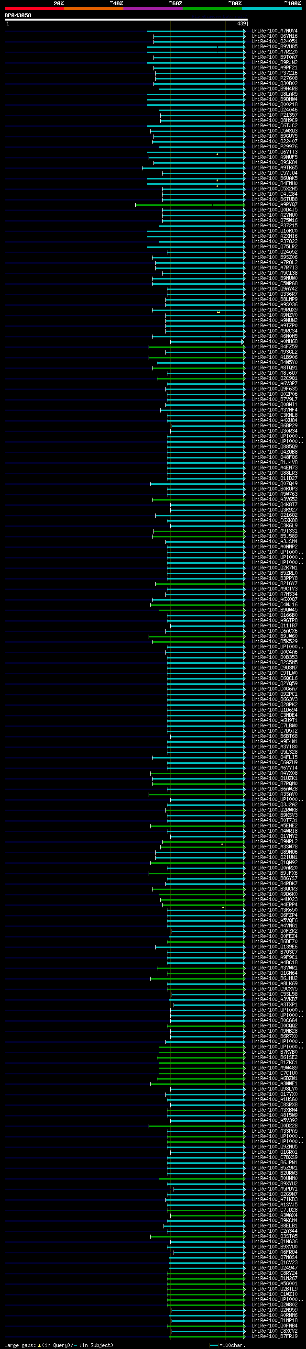The image size is (306, 1349).
Task: Pick the UniRef100_Q3STA5 sequence name
Action: pos(274,1237)
